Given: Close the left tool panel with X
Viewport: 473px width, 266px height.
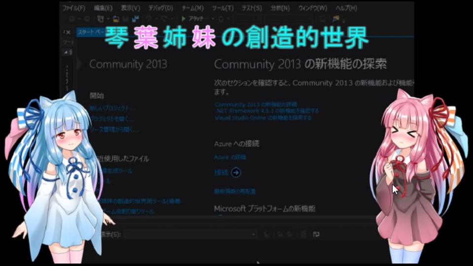Looking at the screenshot, I should tap(68, 33).
